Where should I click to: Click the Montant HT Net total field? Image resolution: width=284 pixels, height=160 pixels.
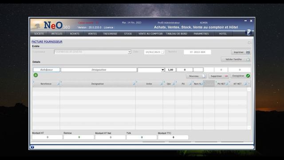[x=110, y=137]
